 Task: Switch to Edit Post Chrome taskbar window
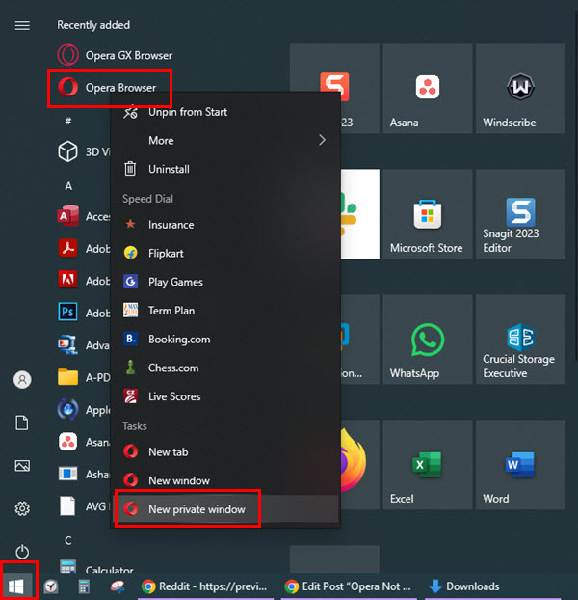[x=349, y=586]
